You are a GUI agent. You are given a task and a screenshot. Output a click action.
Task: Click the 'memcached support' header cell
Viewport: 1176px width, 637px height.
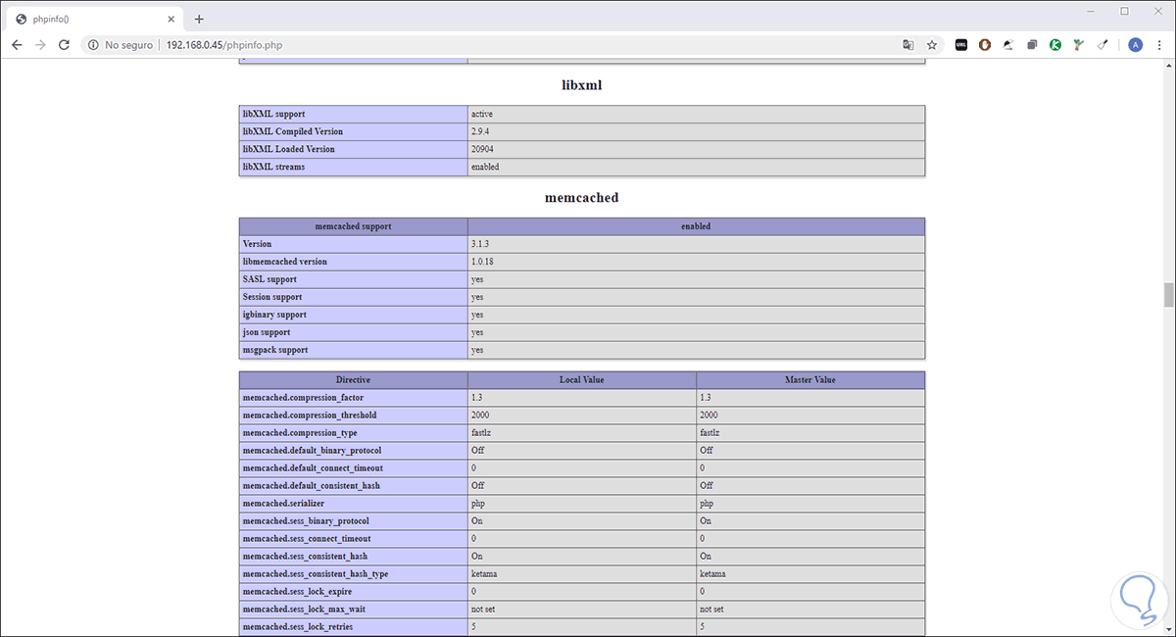click(353, 226)
